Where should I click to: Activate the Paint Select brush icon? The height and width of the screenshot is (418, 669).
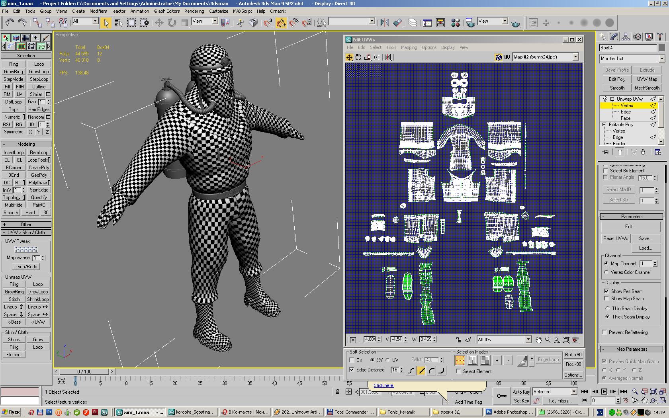pos(522,360)
